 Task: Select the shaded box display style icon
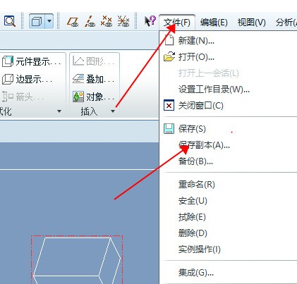click(x=37, y=21)
